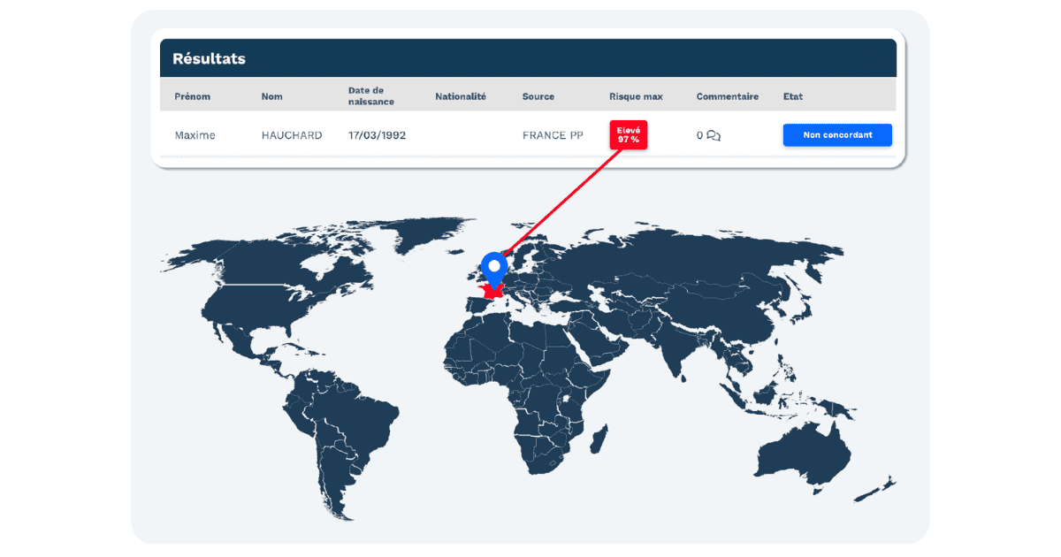
Task: Sort by Prénom column header
Action: [x=192, y=96]
